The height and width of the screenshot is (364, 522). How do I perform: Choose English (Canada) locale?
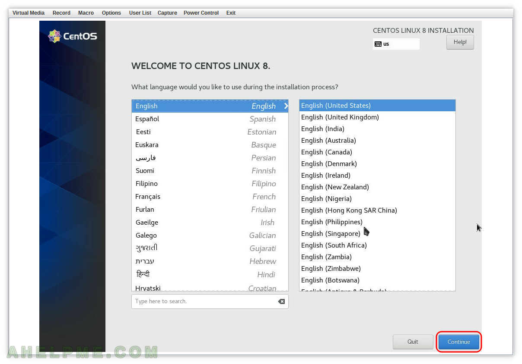377,152
